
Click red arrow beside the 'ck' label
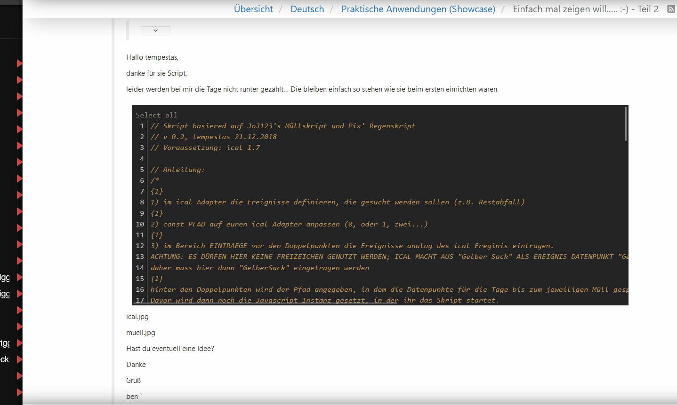19,359
